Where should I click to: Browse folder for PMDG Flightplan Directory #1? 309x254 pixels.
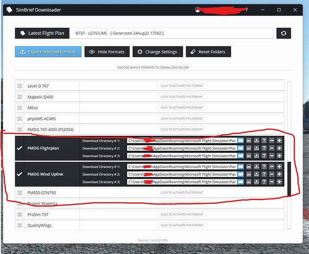pyautogui.click(x=240, y=140)
